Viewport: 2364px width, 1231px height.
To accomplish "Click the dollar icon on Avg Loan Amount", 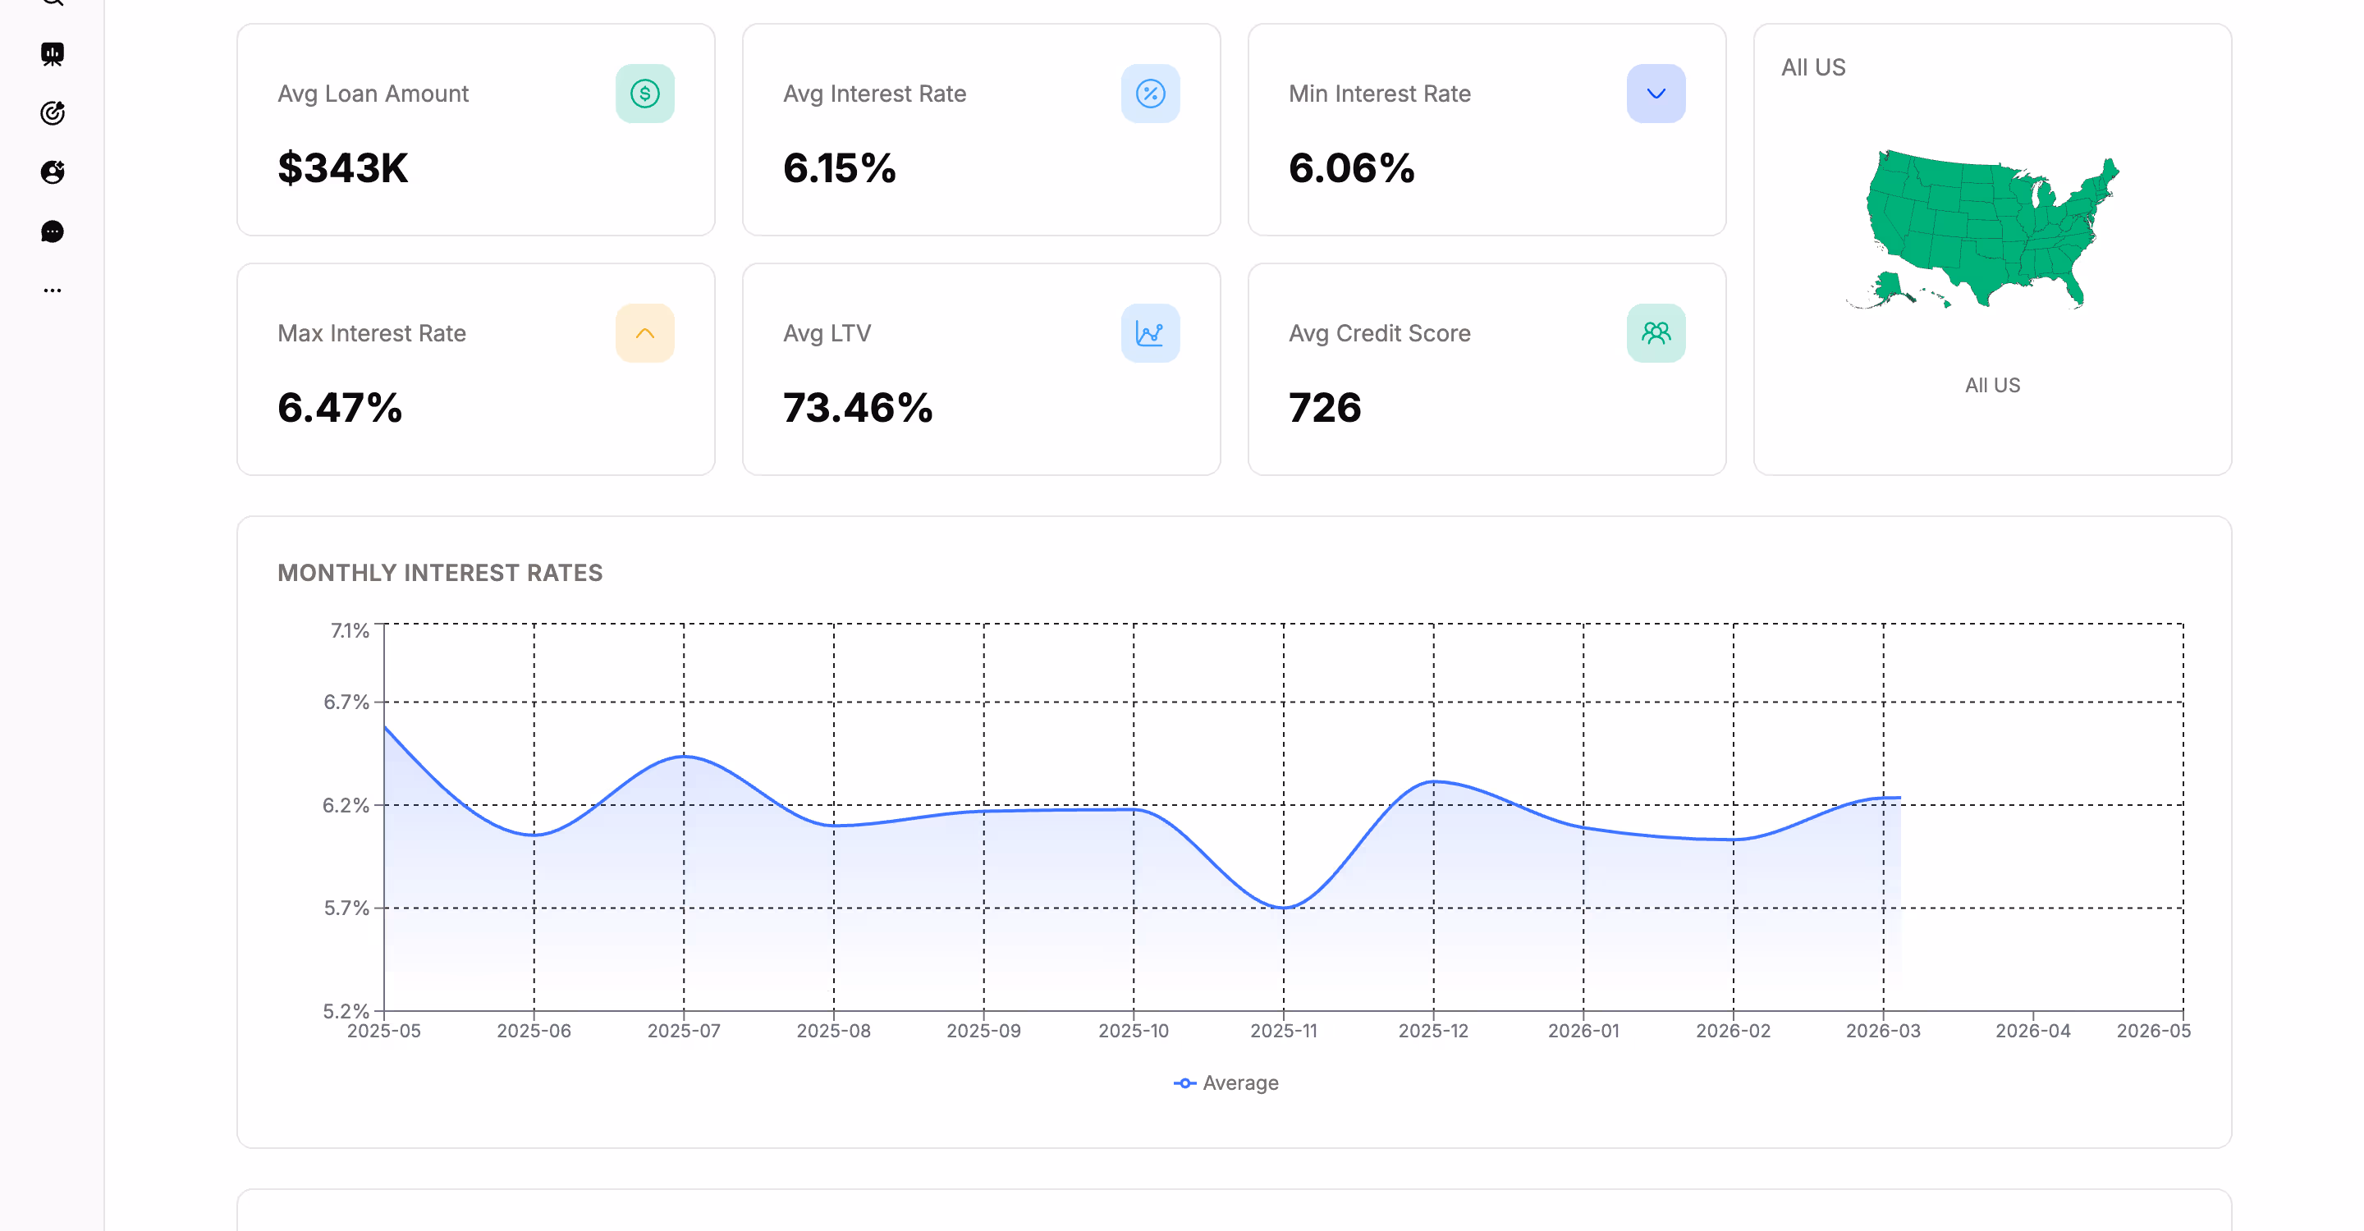I will tap(644, 94).
